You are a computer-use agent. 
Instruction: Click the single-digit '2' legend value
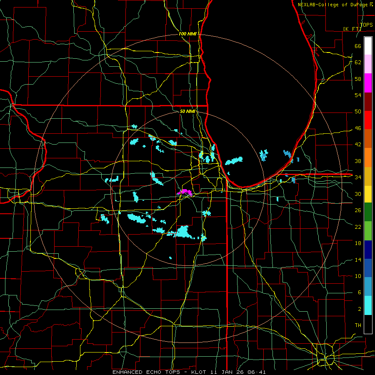click(359, 309)
